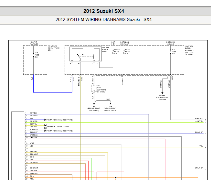Select pin 19 'GRN/RED' wire label
This screenshot has height=180, width=211.
click(x=34, y=163)
